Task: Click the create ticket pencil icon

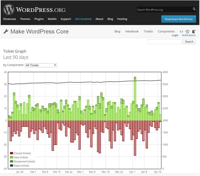Action: [194, 31]
